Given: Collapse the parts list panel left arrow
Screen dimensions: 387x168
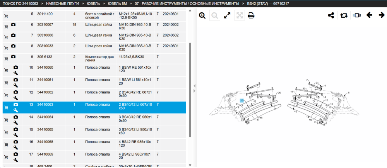Looking at the screenshot, I should tap(195, 86).
